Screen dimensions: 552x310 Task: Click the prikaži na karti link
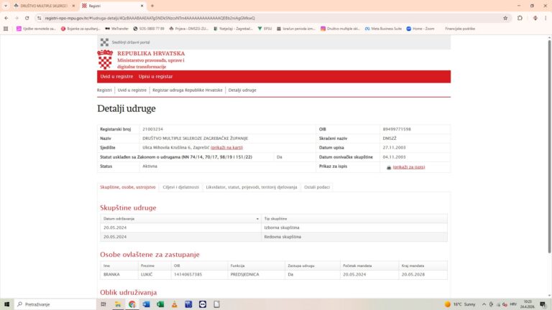pyautogui.click(x=226, y=147)
